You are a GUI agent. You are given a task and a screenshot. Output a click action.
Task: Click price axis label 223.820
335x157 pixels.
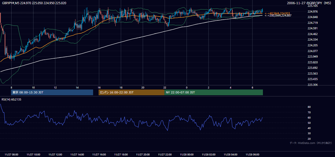pos(312,62)
